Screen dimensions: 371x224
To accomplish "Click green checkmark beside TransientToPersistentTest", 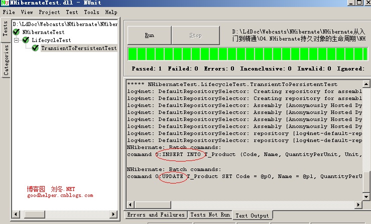I will click(x=35, y=48).
